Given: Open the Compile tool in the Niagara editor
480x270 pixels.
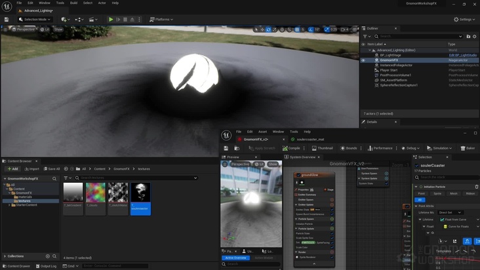Looking at the screenshot, I should tap(290, 148).
